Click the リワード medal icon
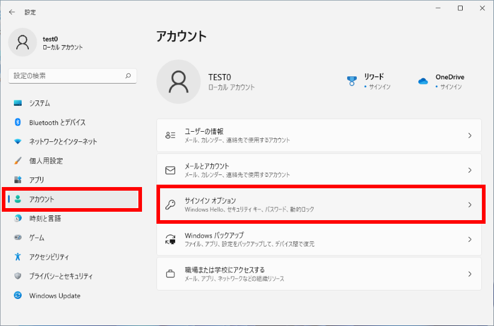Viewport: 494px width, 326px height. click(352, 81)
